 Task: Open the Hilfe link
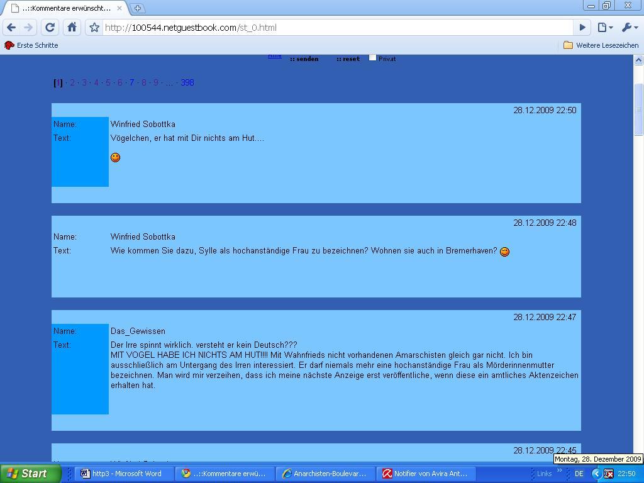[274, 56]
